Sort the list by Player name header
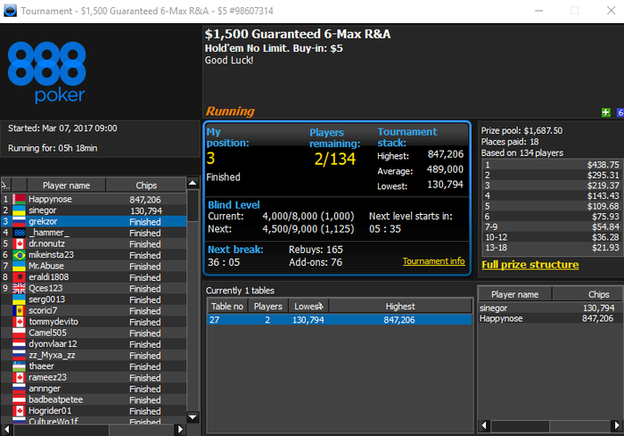The width and height of the screenshot is (624, 436). (67, 185)
